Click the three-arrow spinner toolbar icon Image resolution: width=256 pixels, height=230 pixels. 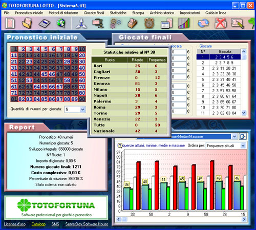[x=81, y=23]
